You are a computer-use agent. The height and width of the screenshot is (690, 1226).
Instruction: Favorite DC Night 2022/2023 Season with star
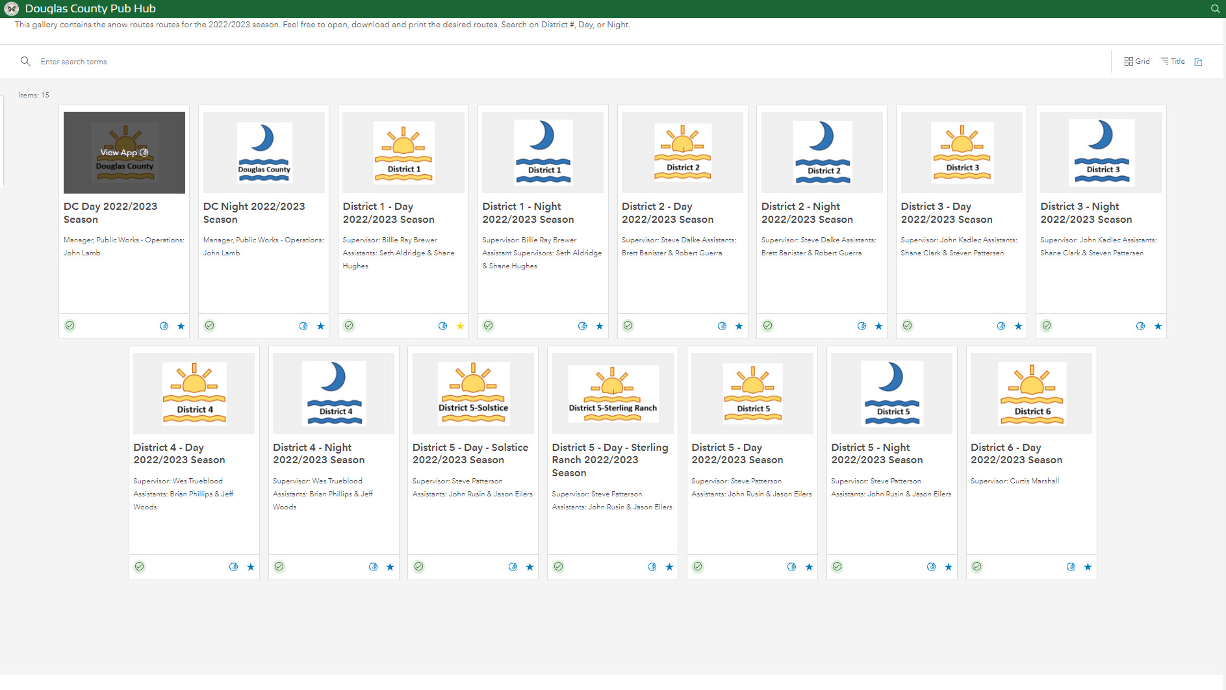click(320, 326)
